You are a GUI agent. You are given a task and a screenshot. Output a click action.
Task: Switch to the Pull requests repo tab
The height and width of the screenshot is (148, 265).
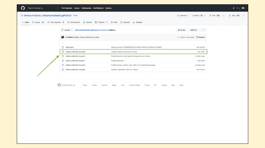coord(56,22)
